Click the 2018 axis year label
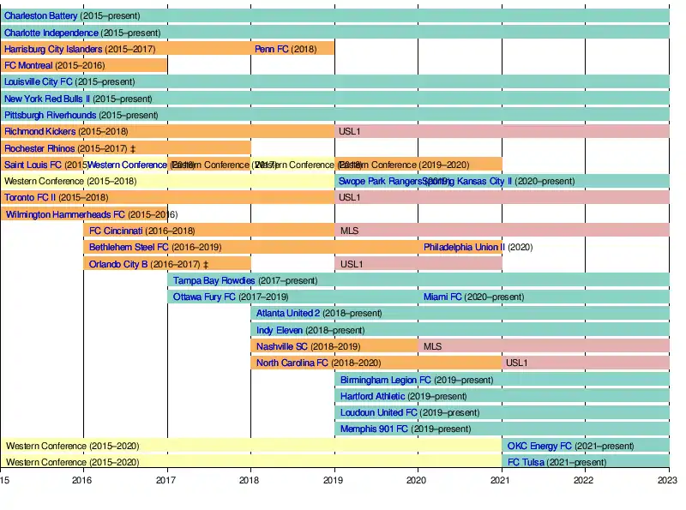Viewport: 686px width, 510px height. [x=249, y=480]
